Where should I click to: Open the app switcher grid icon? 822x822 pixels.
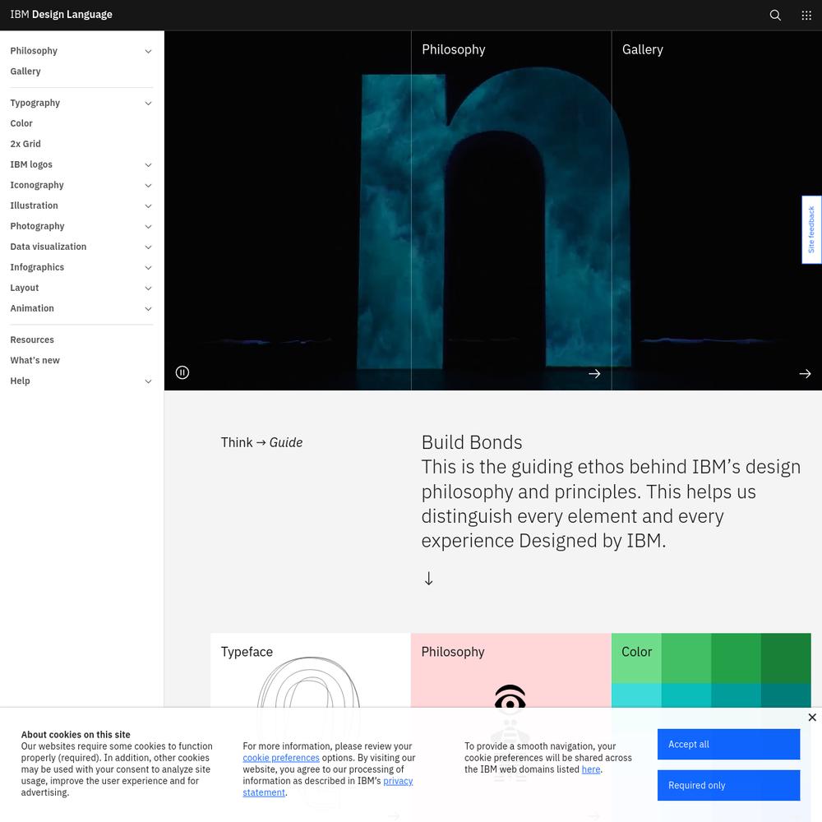tap(806, 15)
